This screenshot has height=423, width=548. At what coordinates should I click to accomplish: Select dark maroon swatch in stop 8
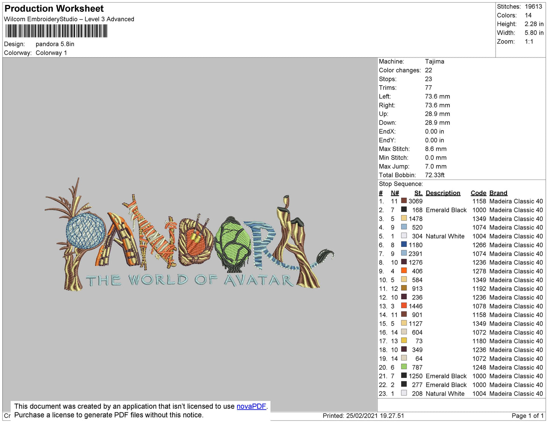tap(404, 262)
